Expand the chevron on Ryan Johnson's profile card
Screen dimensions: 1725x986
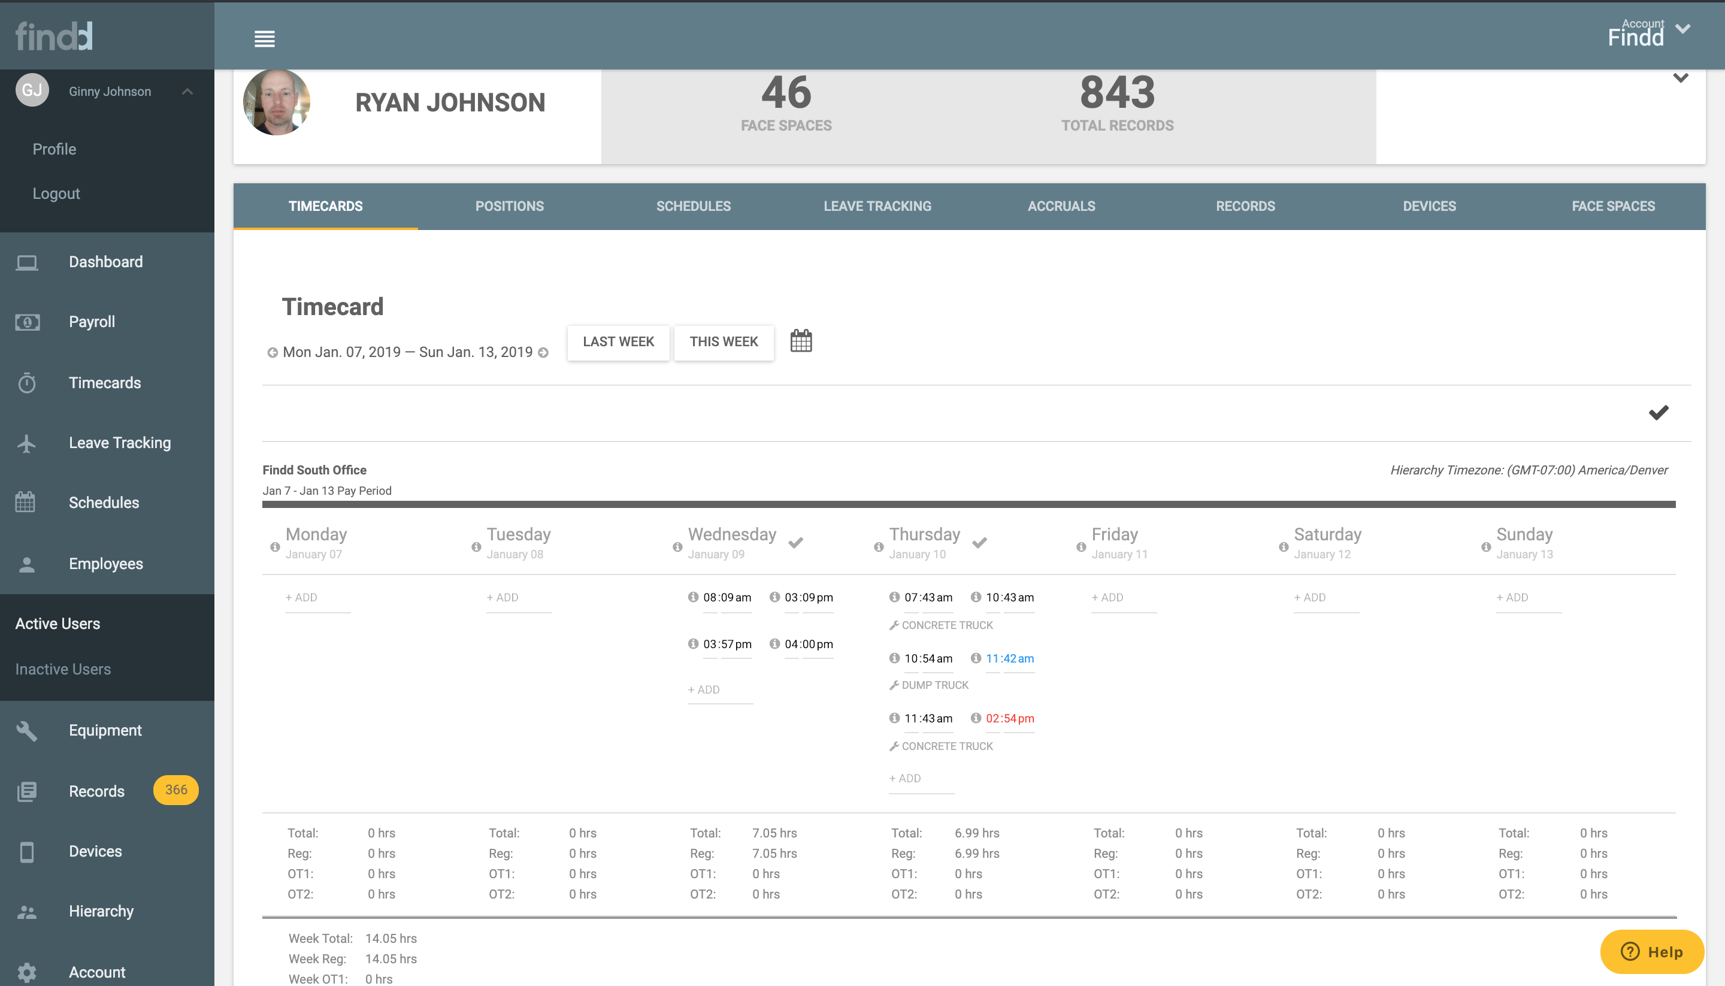[x=1681, y=78]
